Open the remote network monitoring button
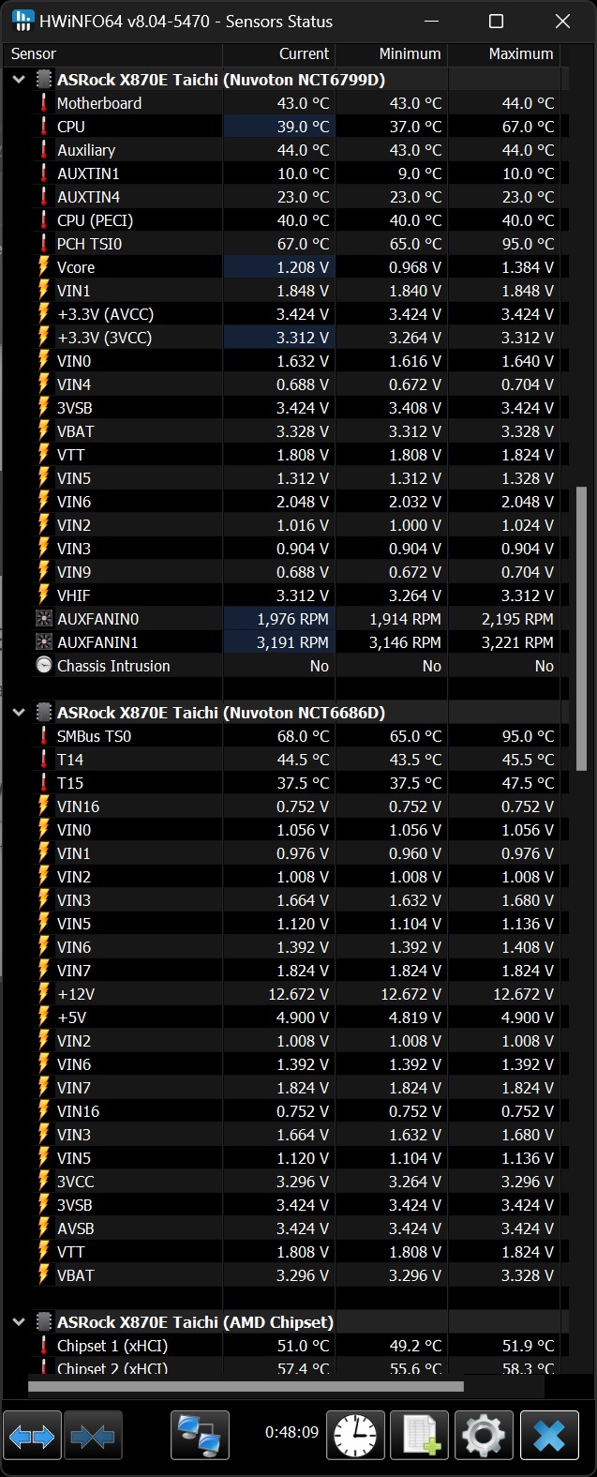This screenshot has height=1477, width=597. (200, 1435)
